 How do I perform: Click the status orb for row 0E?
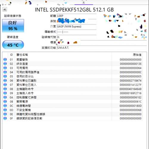tap(5, 114)
